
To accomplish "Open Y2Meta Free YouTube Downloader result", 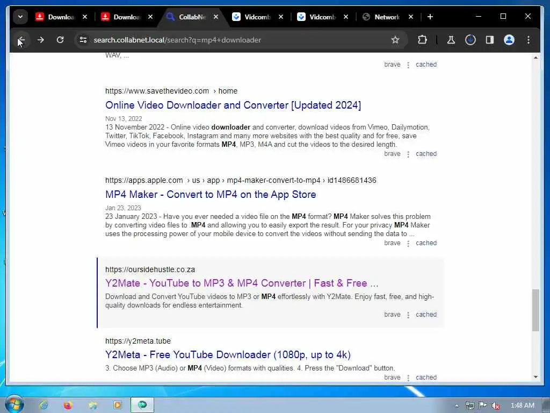I will point(228,355).
